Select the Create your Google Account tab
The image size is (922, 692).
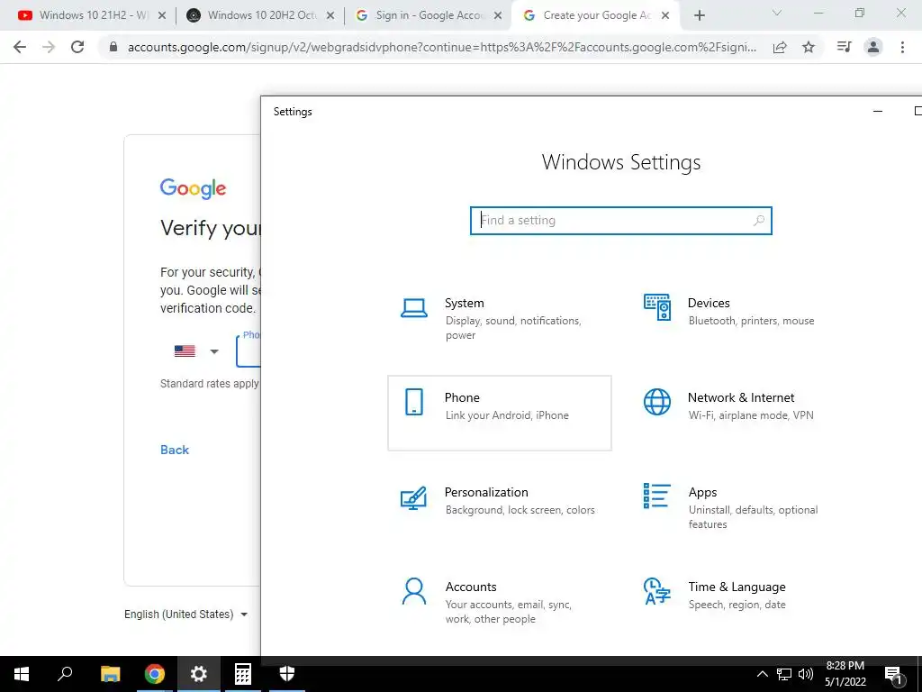pos(594,15)
